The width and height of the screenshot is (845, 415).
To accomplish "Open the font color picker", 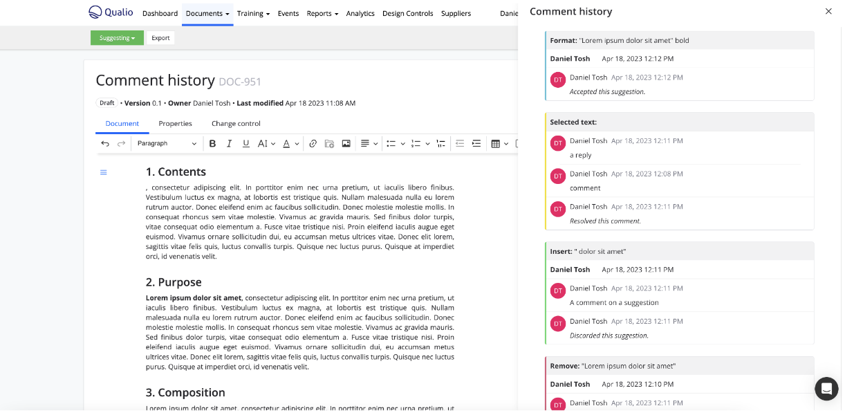I will 291,144.
